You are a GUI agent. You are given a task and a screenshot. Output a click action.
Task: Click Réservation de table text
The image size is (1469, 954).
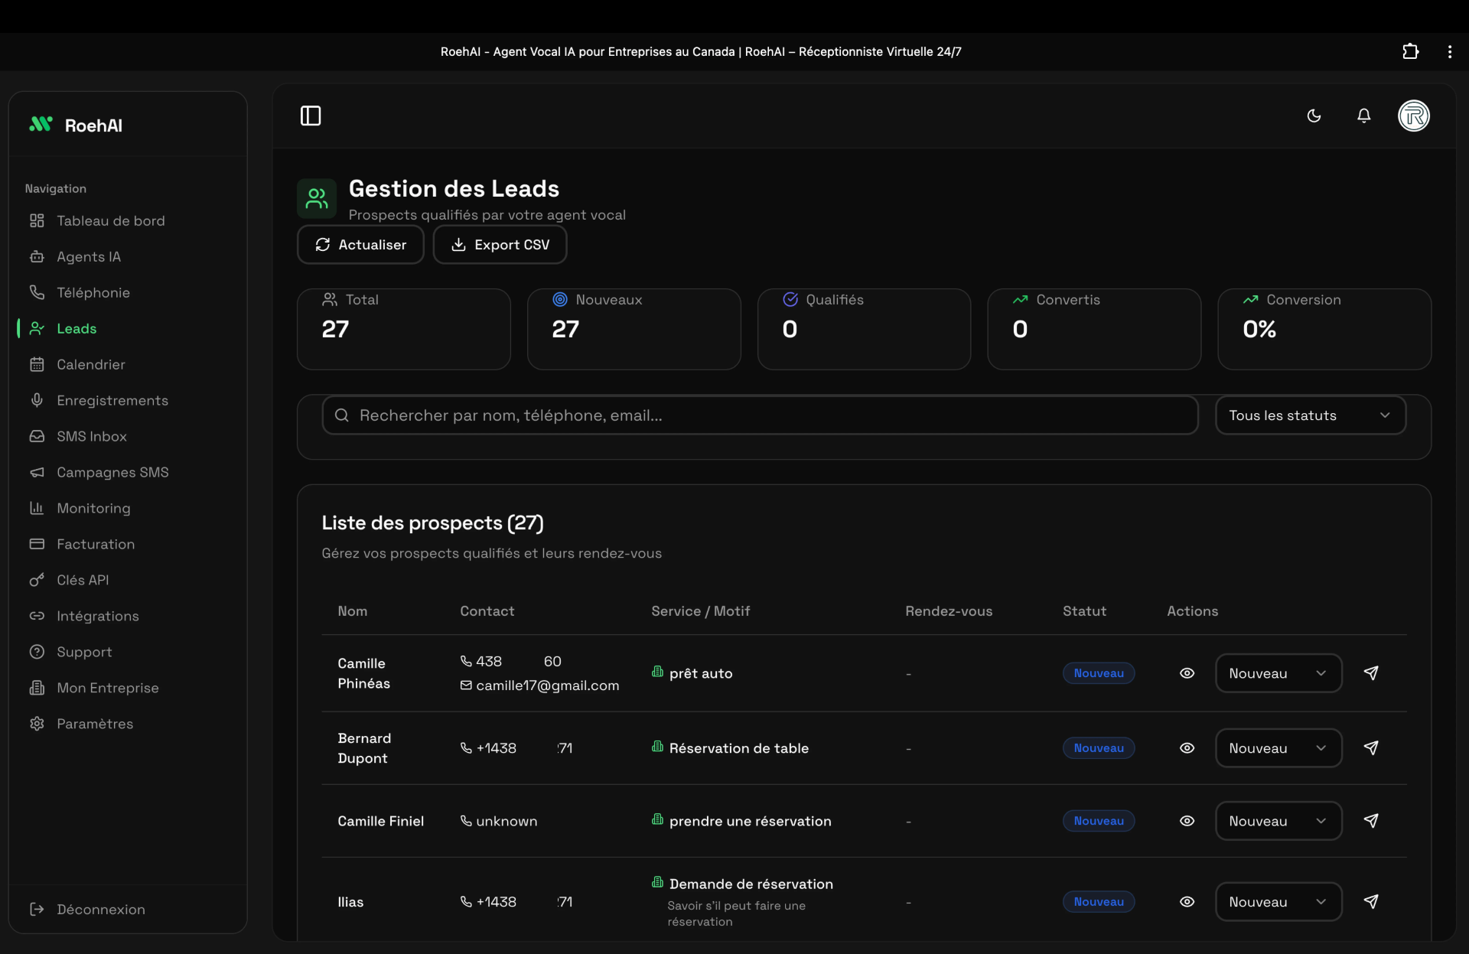(x=739, y=748)
